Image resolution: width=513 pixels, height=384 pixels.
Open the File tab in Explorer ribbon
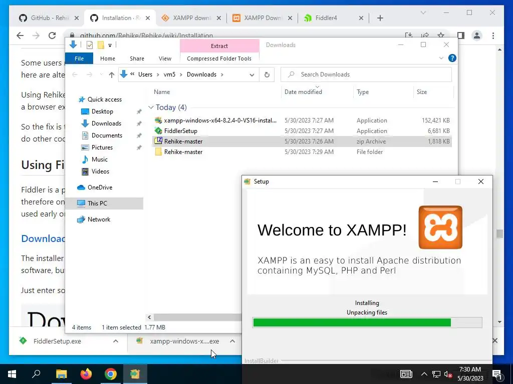click(x=79, y=58)
